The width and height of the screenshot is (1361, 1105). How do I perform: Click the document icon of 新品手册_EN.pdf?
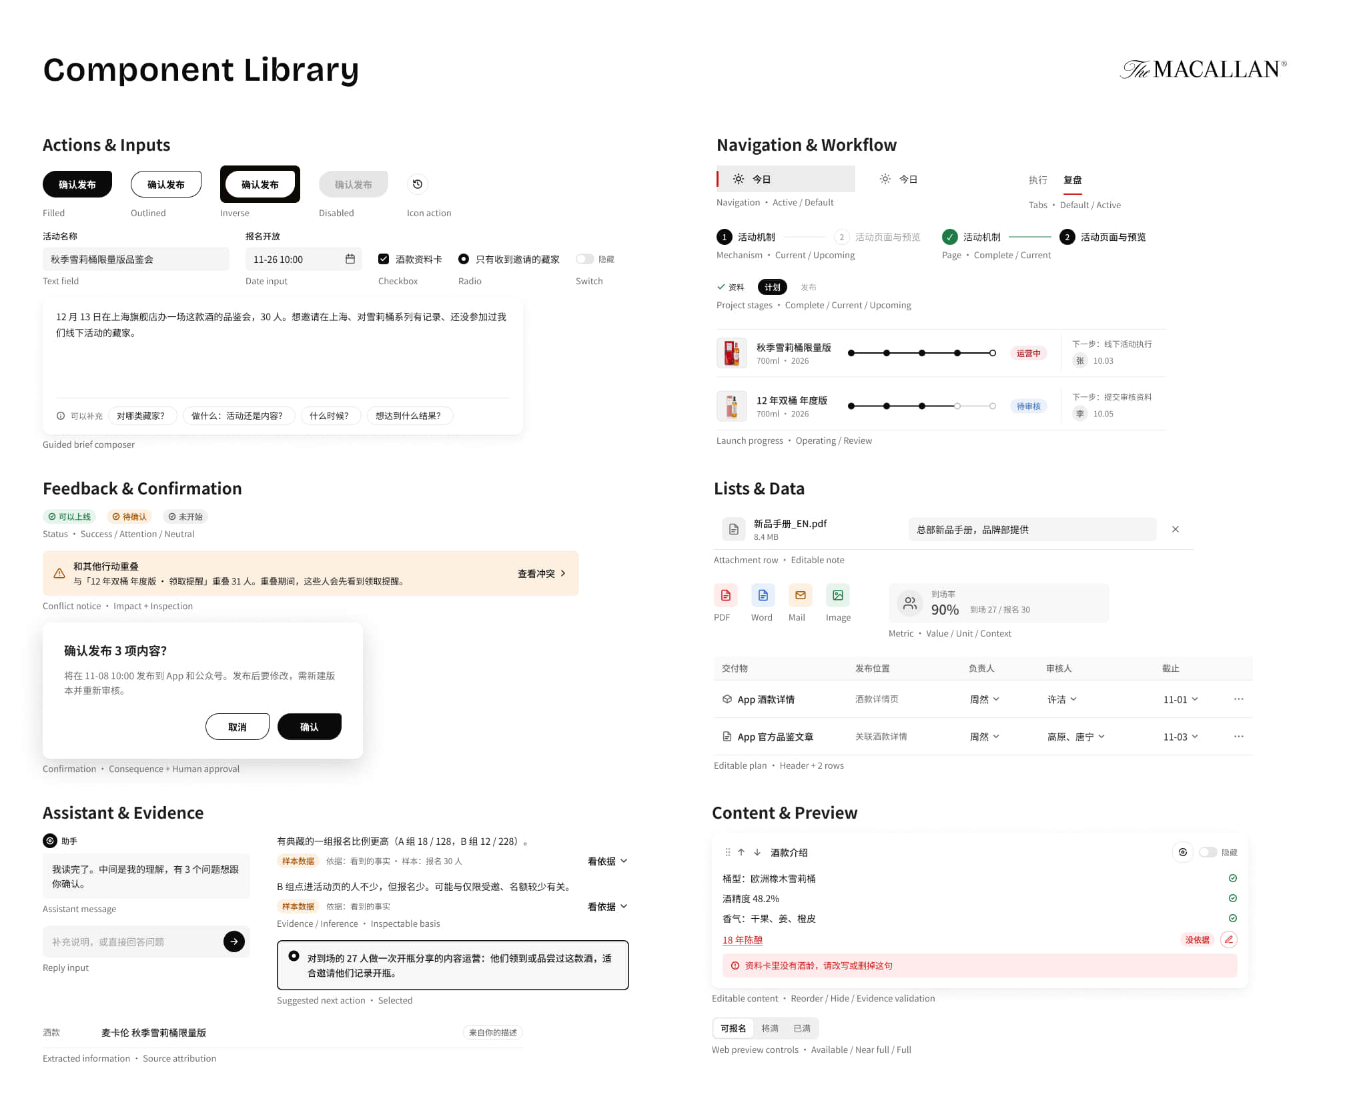[x=734, y=529]
